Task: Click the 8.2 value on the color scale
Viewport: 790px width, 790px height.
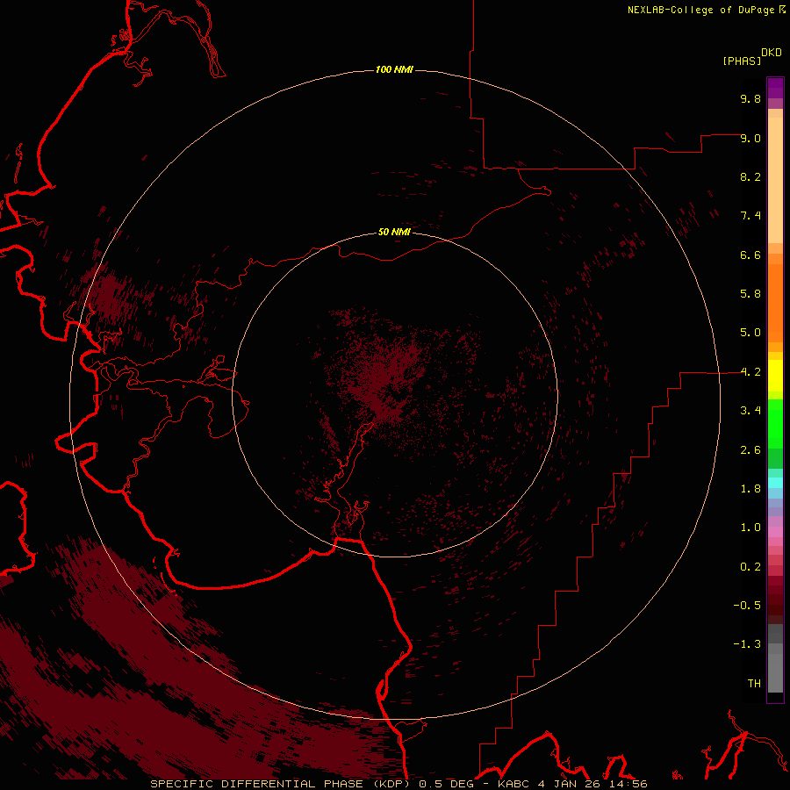Action: [x=750, y=176]
